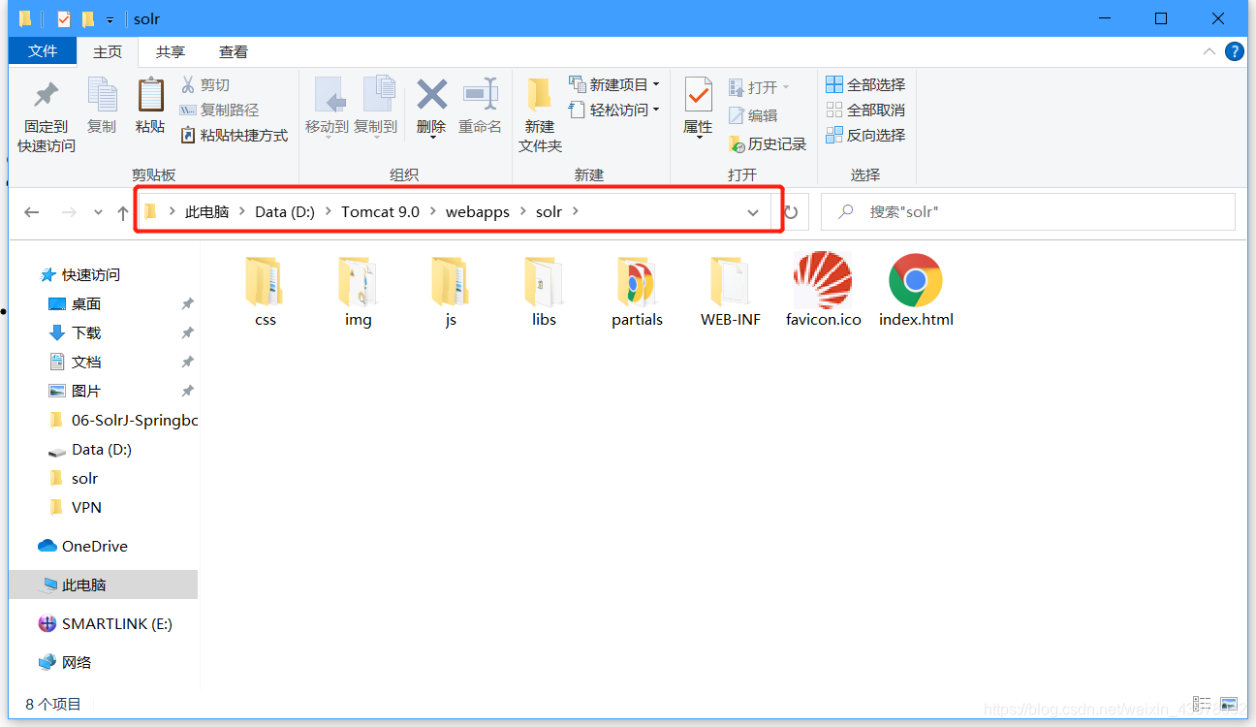1256x727 pixels.
Task: Click the Forward navigation arrow
Action: 69,212
